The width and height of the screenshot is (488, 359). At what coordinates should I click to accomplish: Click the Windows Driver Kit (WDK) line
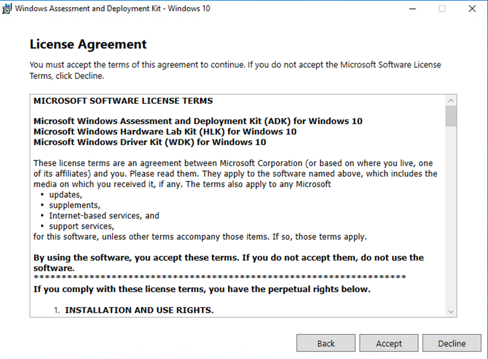click(150, 142)
